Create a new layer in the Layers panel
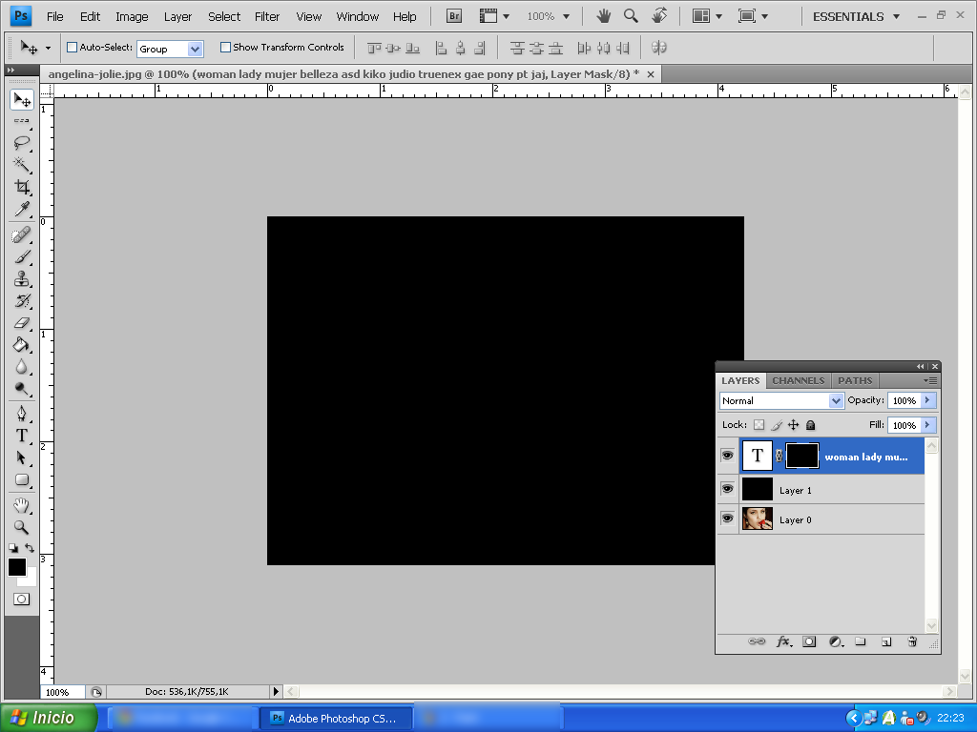The width and height of the screenshot is (977, 732). click(x=886, y=641)
